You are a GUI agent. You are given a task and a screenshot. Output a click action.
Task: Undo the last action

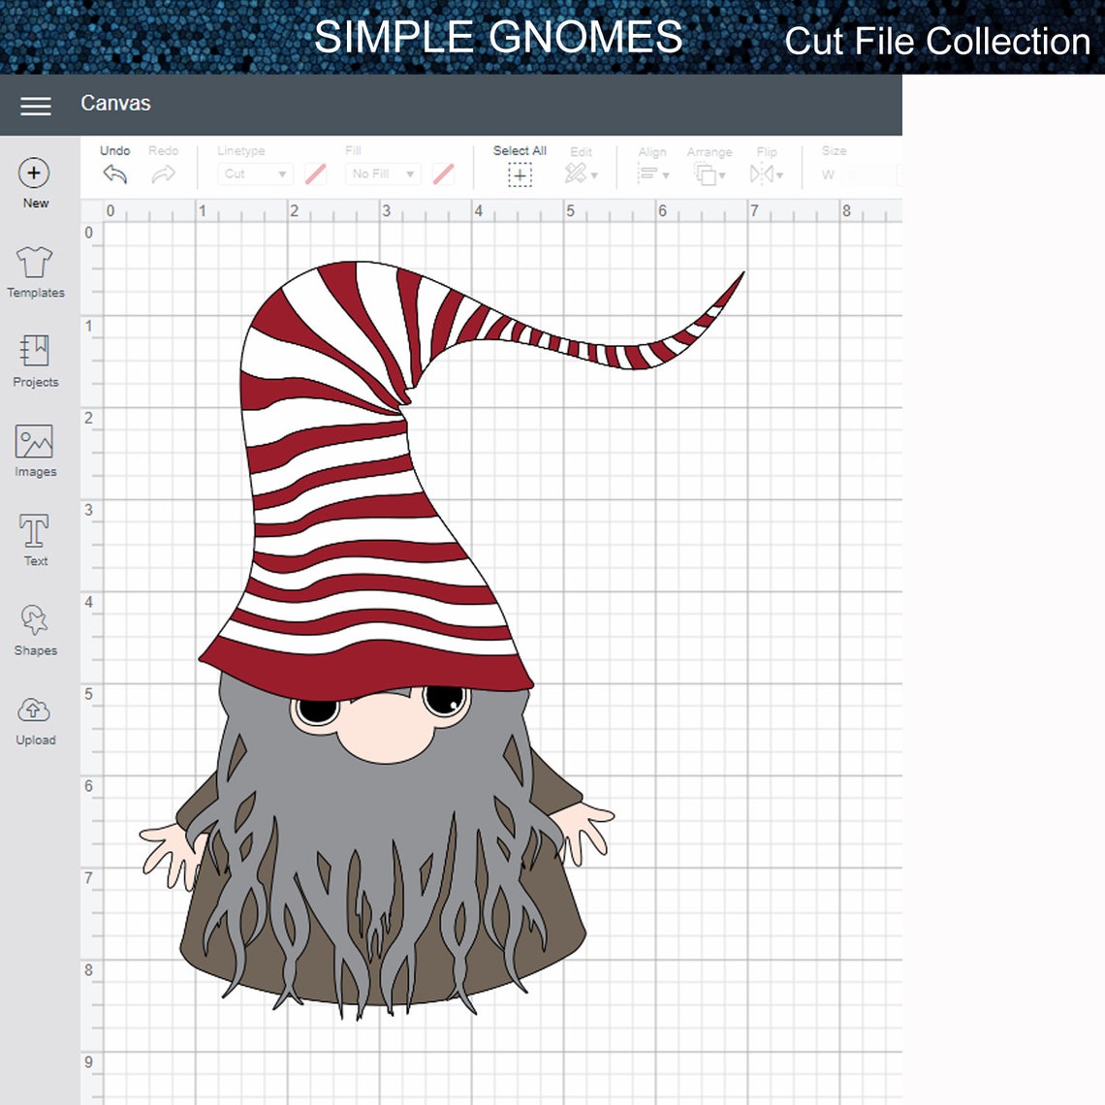pyautogui.click(x=114, y=174)
